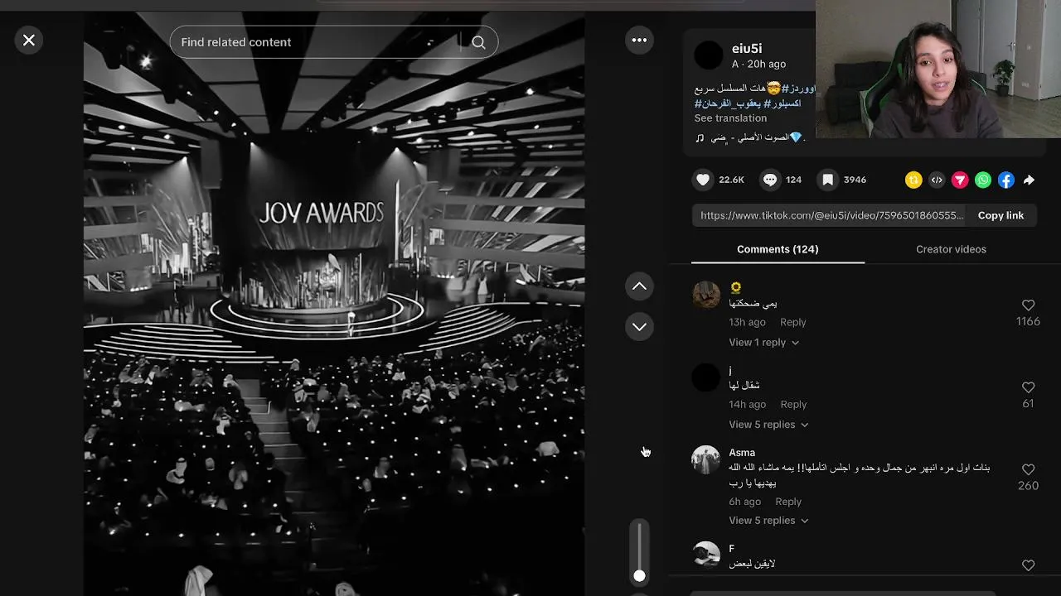Click the red send to friends icon
Viewport: 1061px width, 596px height.
pos(960,180)
